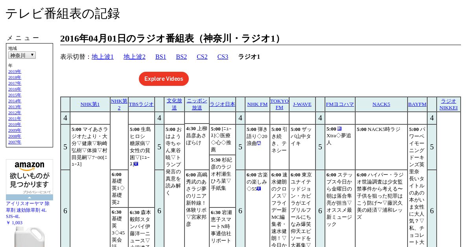The height and width of the screenshot is (247, 472).
Task: Switch display to CS2
Action: pyautogui.click(x=202, y=57)
